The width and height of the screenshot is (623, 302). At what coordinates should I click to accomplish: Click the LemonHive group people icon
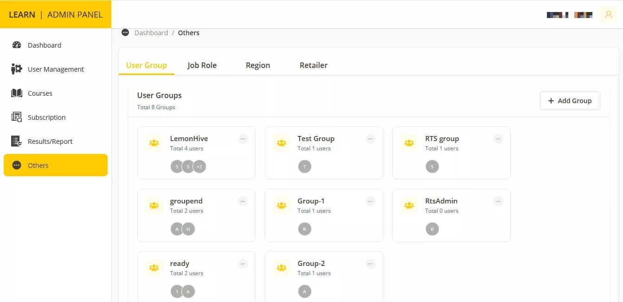(x=154, y=143)
